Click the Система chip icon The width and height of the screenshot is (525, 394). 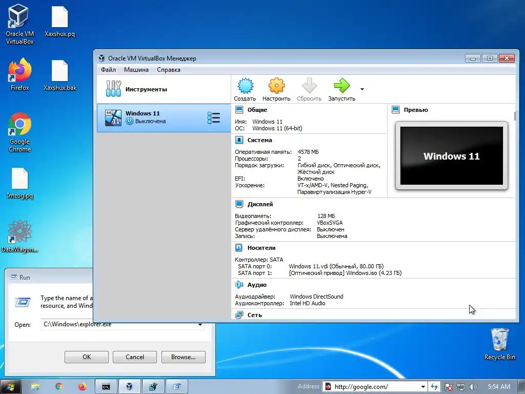(x=239, y=140)
